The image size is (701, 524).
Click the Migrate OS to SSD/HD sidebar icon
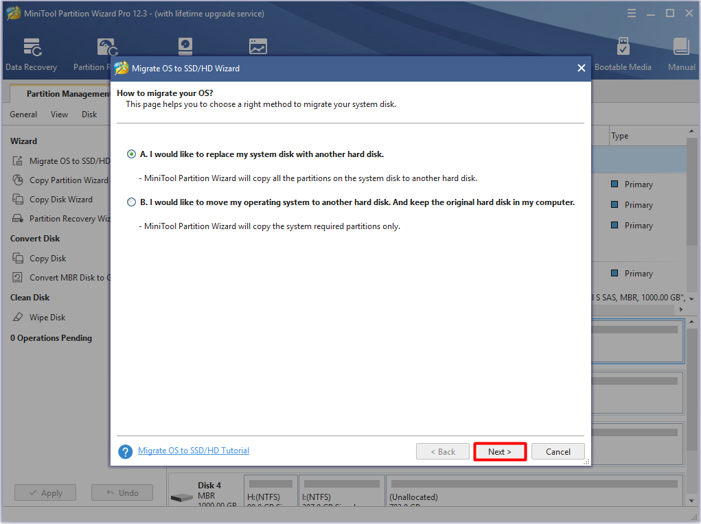pyautogui.click(x=17, y=160)
